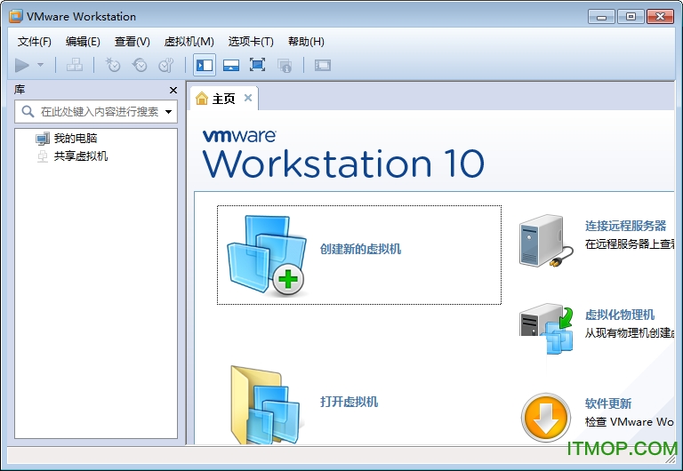Click the 打开虚拟机 link
Viewport: 683px width, 471px height.
(x=349, y=402)
